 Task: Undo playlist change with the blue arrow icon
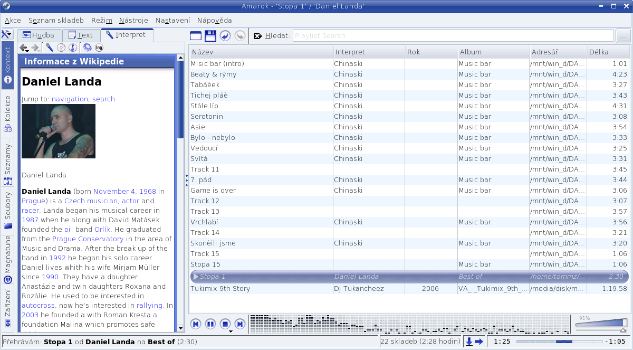[225, 36]
